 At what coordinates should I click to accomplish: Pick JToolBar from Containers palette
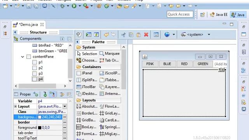point(86,87)
